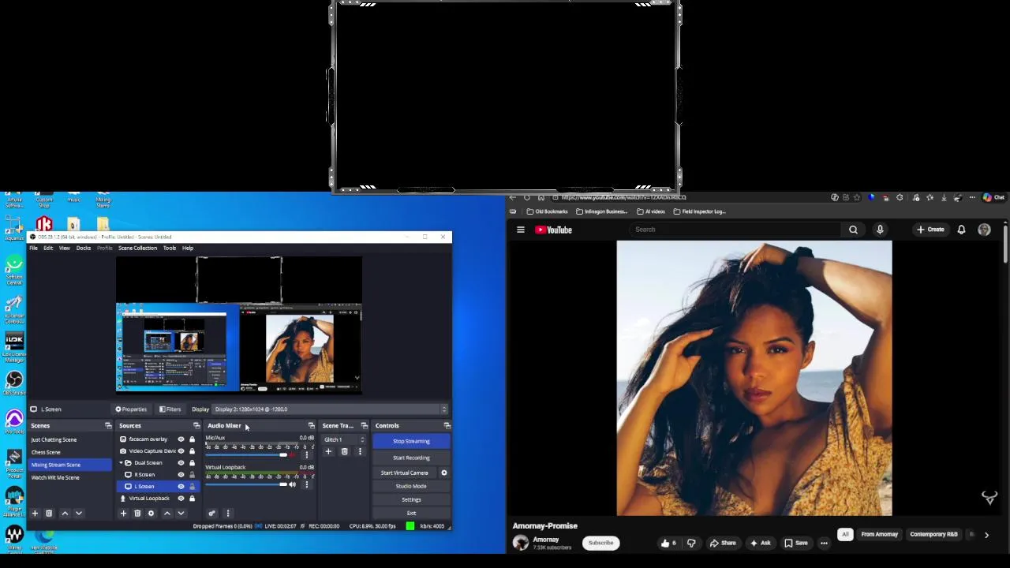This screenshot has height=568, width=1010.
Task: Remove the scene transition using trash icon
Action: tap(344, 452)
